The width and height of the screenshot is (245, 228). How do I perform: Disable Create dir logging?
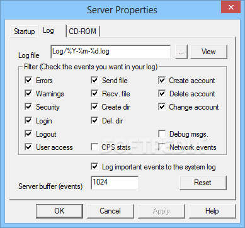click(x=94, y=107)
